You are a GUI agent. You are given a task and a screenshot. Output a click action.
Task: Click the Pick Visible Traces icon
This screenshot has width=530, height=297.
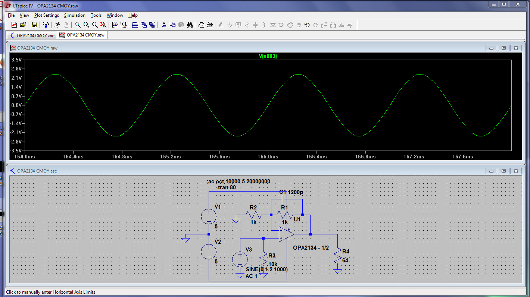[115, 25]
